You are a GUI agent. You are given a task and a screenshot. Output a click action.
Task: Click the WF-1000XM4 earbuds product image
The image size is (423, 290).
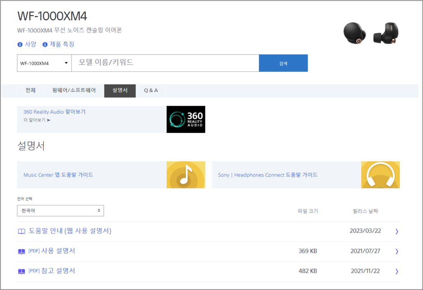click(371, 33)
